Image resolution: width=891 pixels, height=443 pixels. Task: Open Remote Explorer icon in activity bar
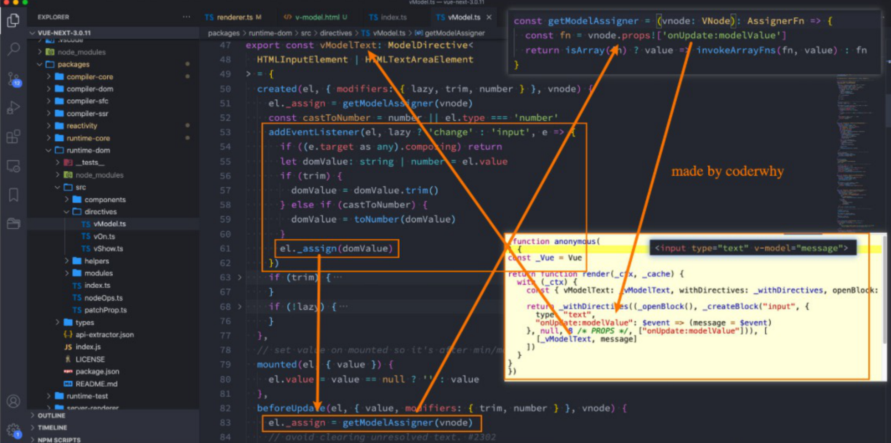tap(13, 166)
